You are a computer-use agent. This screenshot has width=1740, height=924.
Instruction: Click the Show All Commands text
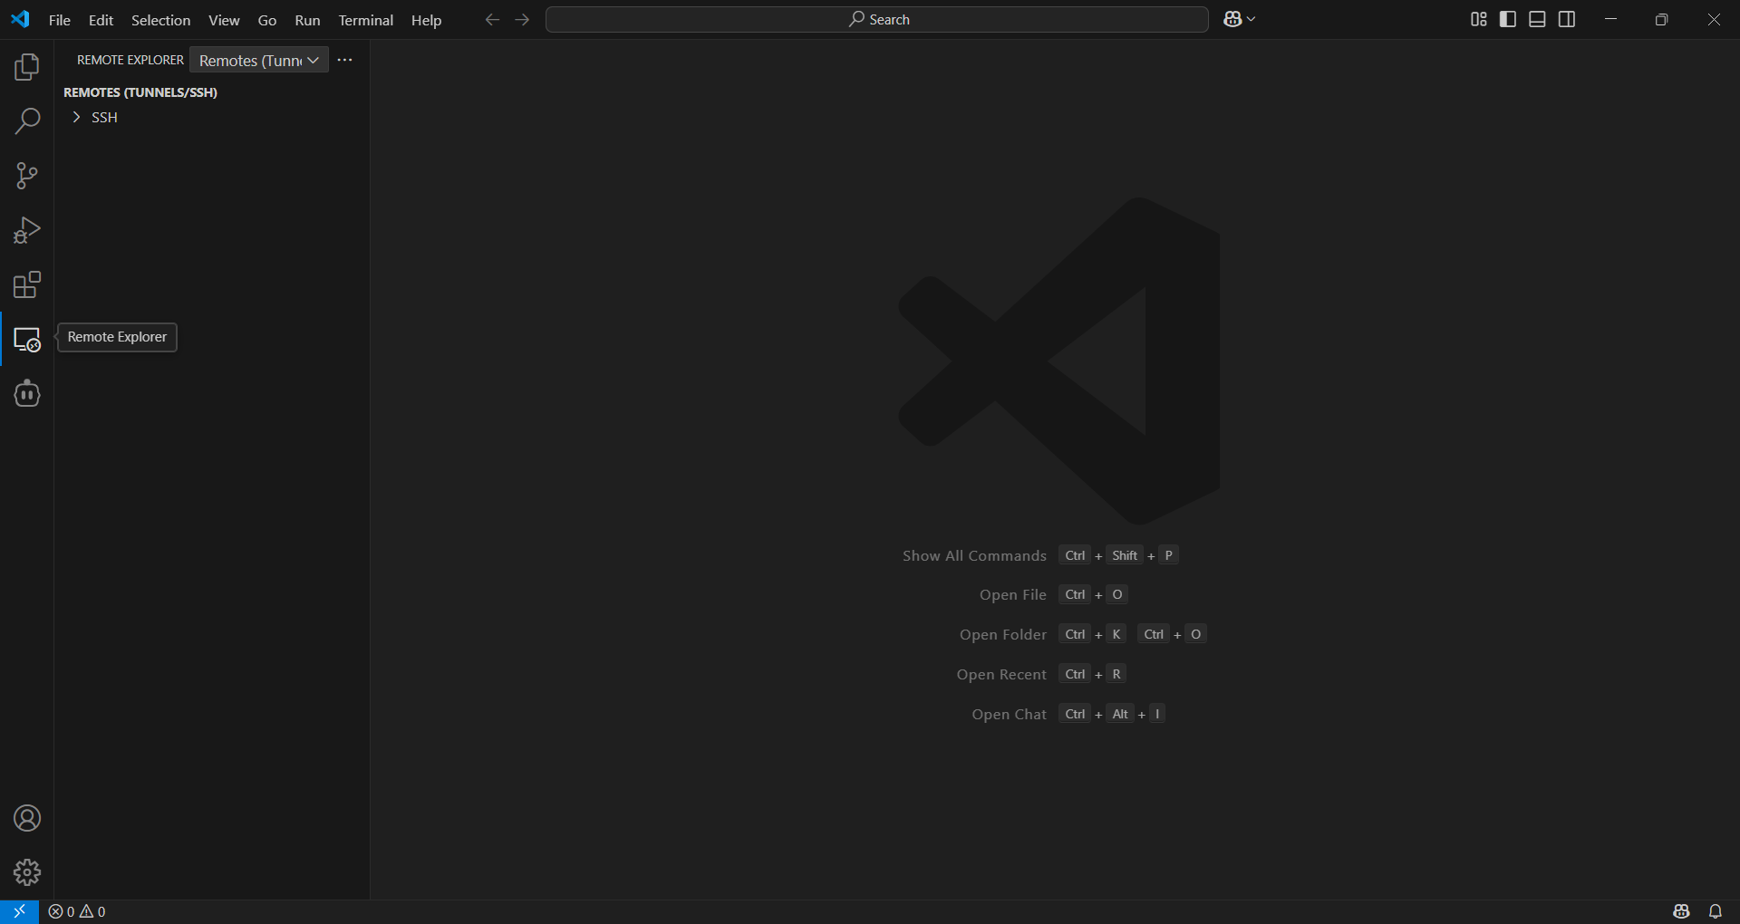[x=974, y=555]
